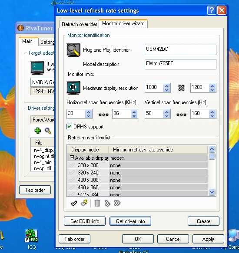Click the checkmark apply-override icon below list
The image size is (239, 253).
click(74, 203)
